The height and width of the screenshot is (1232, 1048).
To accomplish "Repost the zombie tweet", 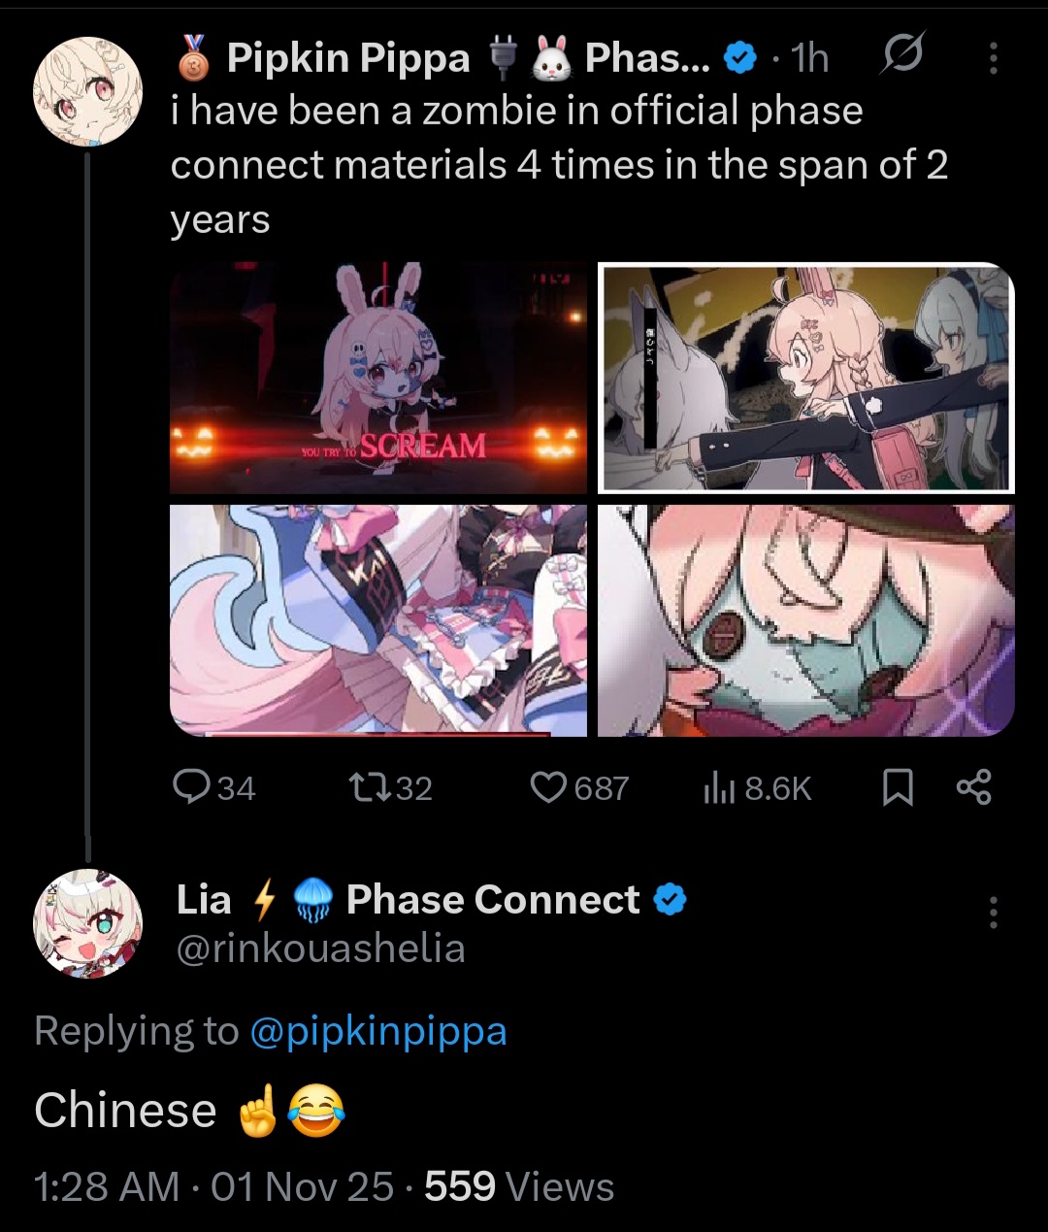I will 390,787.
